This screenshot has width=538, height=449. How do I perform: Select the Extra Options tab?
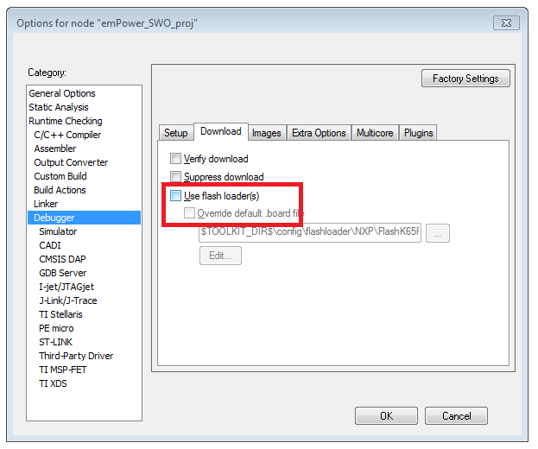319,132
